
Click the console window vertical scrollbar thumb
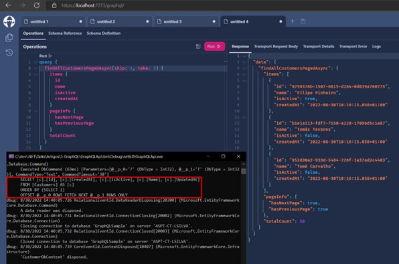click(x=243, y=171)
